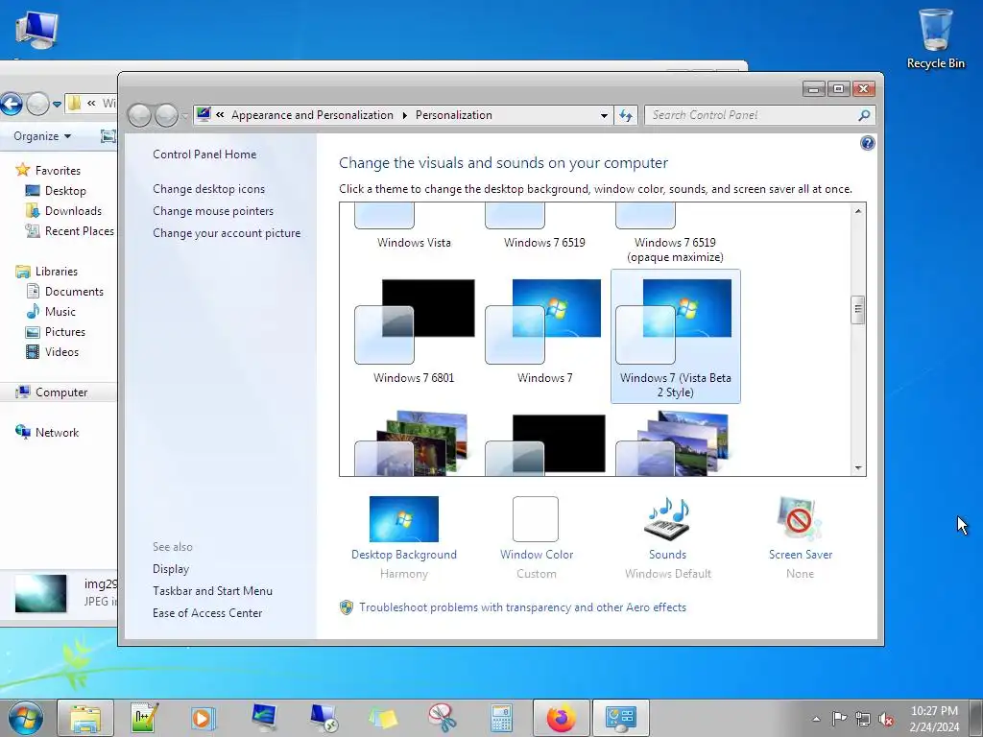Refresh the Control Panel address bar
The image size is (983, 737).
click(x=626, y=115)
